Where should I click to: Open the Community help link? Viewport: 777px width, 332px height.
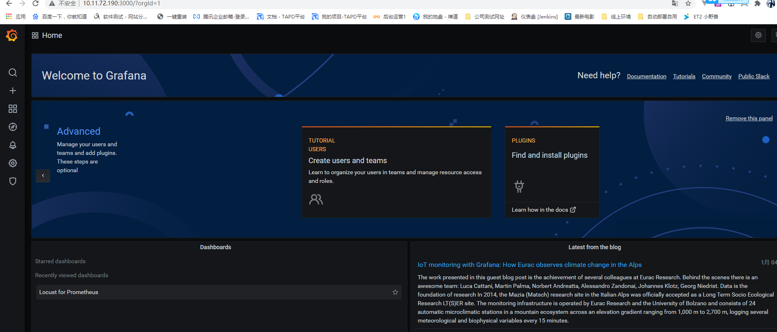(717, 76)
